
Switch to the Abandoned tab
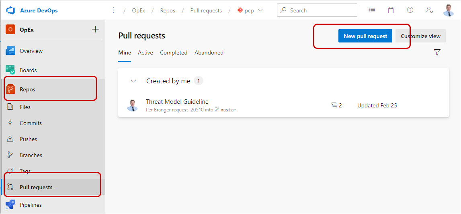209,53
